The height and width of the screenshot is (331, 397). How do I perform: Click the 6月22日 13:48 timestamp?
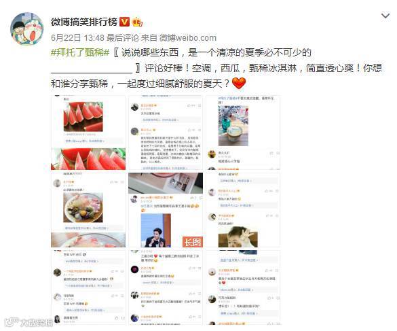(x=77, y=38)
